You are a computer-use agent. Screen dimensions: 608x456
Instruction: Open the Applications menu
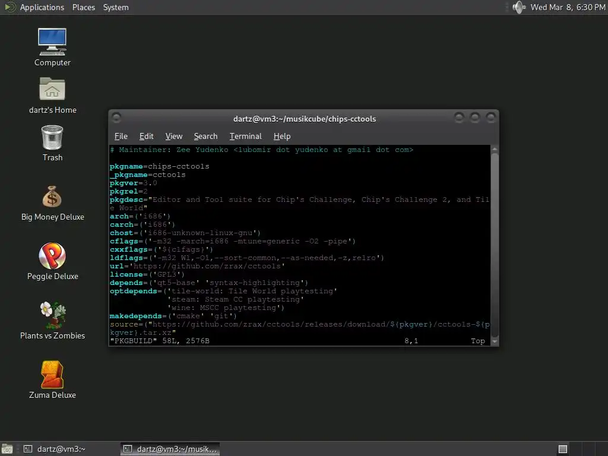coord(42,7)
